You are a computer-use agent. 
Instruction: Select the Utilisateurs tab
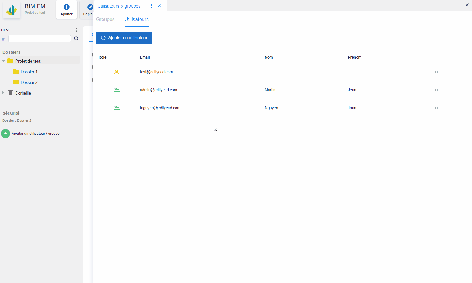(x=136, y=20)
